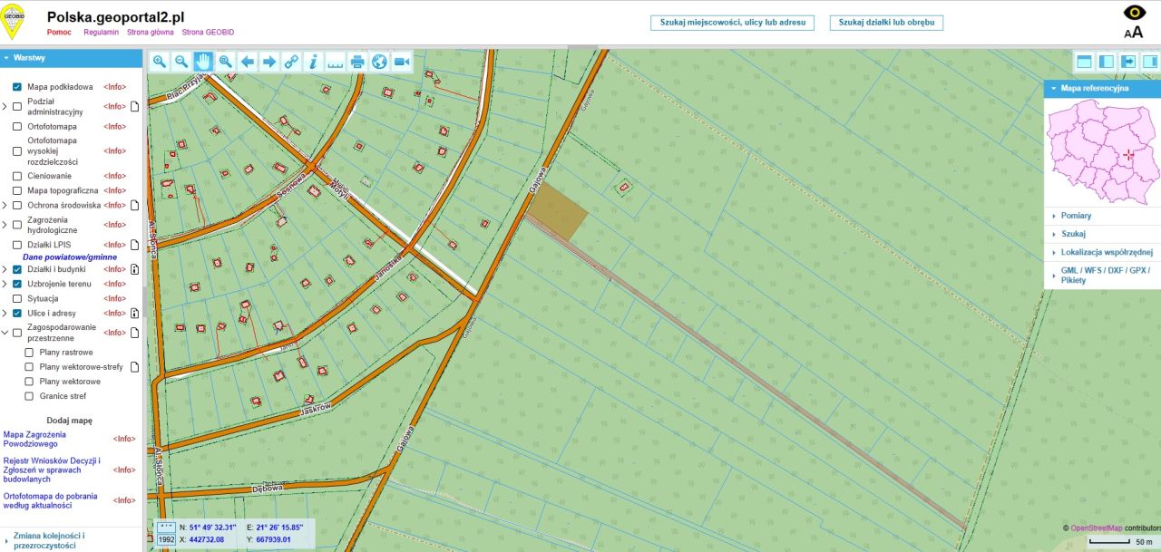Expand the Podział administracyjny layer group
This screenshot has width=1161, height=552.
coord(5,106)
